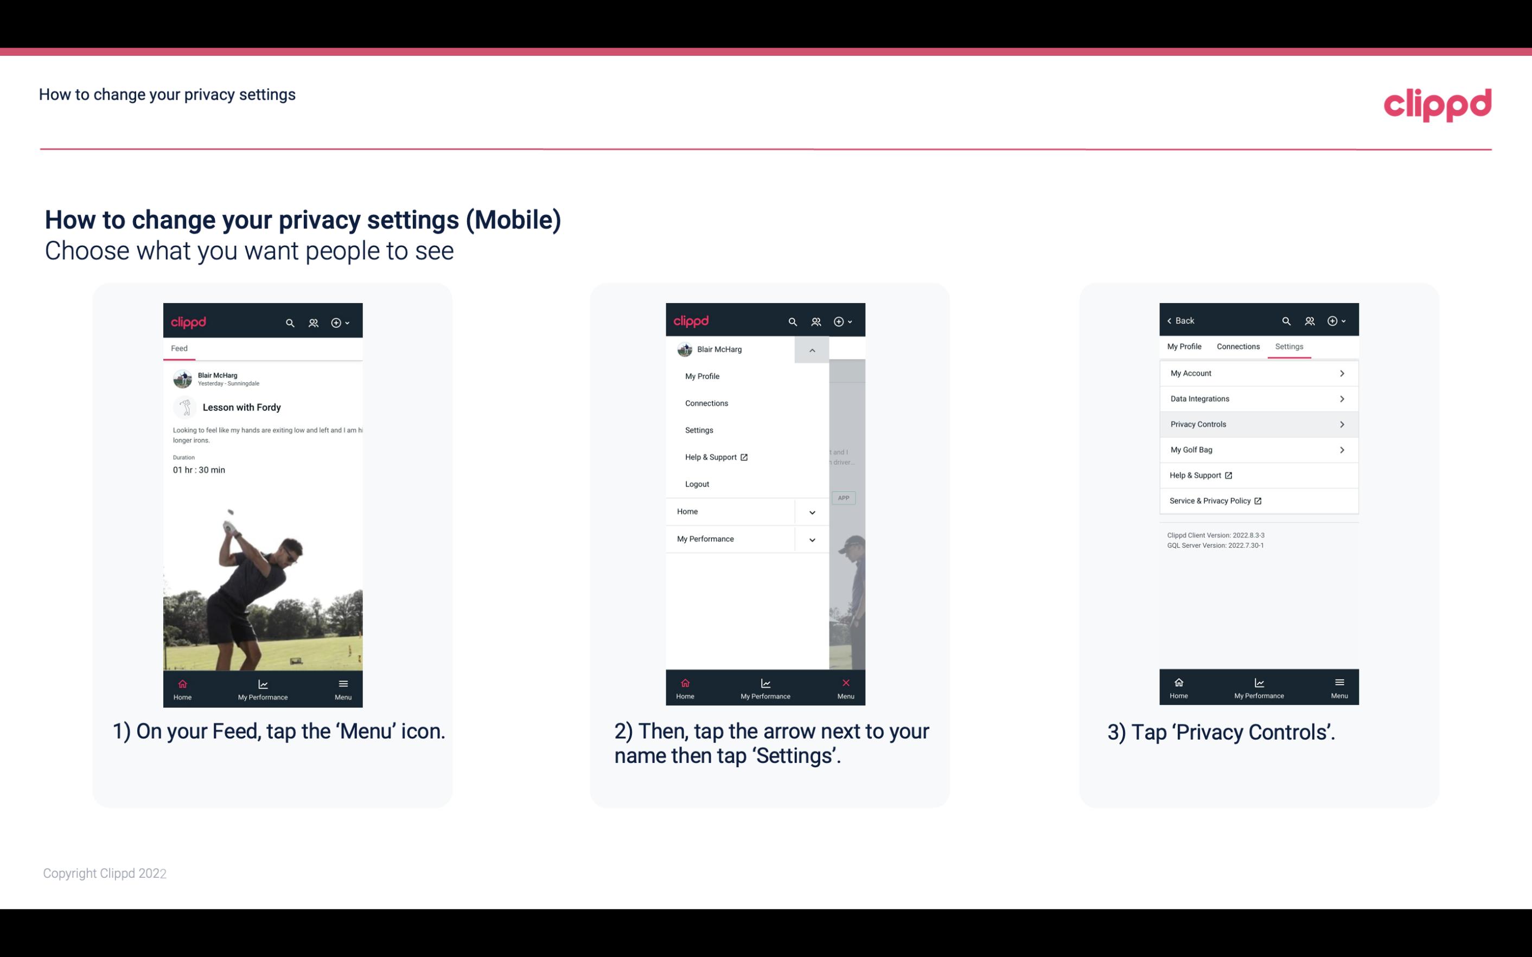Toggle the close X button in menu
1532x957 pixels.
[844, 682]
